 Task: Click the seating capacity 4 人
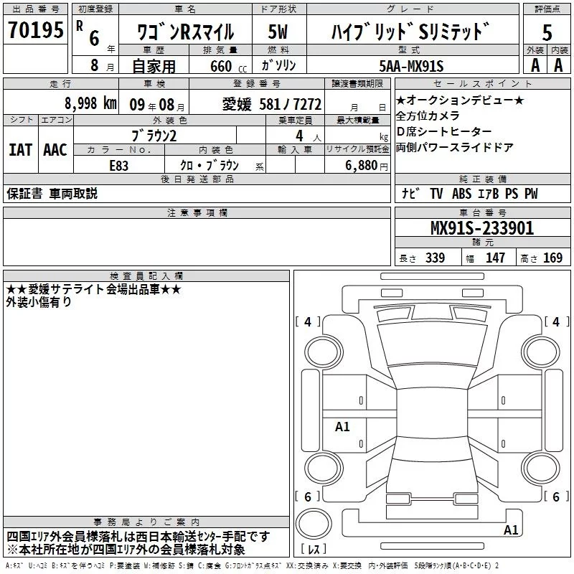[x=309, y=136]
